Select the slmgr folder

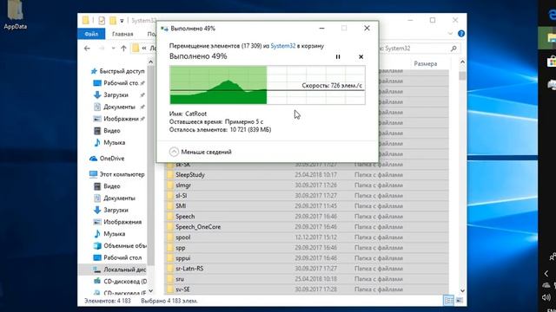[x=183, y=185]
